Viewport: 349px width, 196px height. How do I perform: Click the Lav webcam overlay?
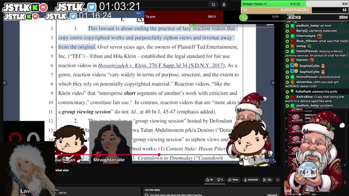point(27,169)
